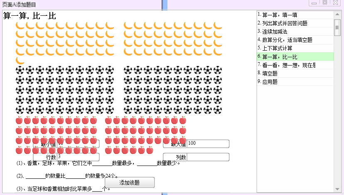Click the empty 列数 input field
344x195 pixels.
pos(208,157)
